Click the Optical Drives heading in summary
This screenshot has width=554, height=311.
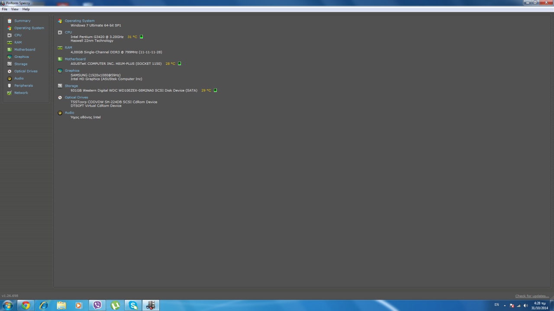click(76, 97)
